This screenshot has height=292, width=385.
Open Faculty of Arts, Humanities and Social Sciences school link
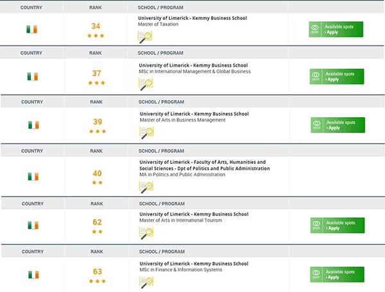205,165
